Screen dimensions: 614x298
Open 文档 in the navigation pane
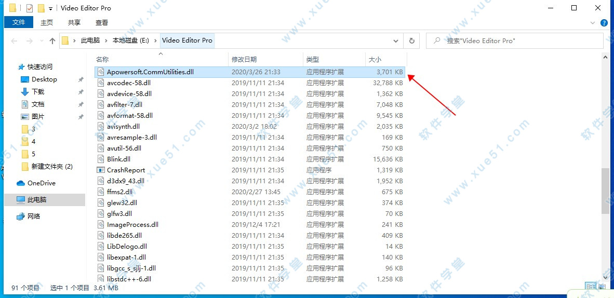coord(38,104)
